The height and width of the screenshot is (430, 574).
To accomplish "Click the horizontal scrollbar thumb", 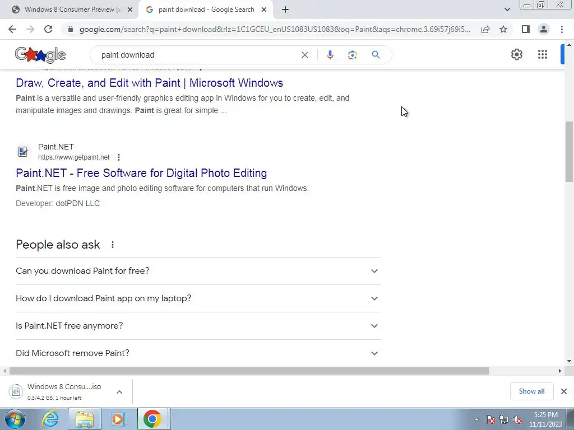I will pos(249,371).
